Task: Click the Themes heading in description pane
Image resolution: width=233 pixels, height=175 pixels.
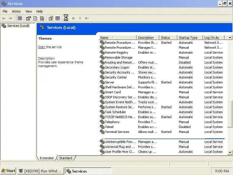Action: (45, 38)
